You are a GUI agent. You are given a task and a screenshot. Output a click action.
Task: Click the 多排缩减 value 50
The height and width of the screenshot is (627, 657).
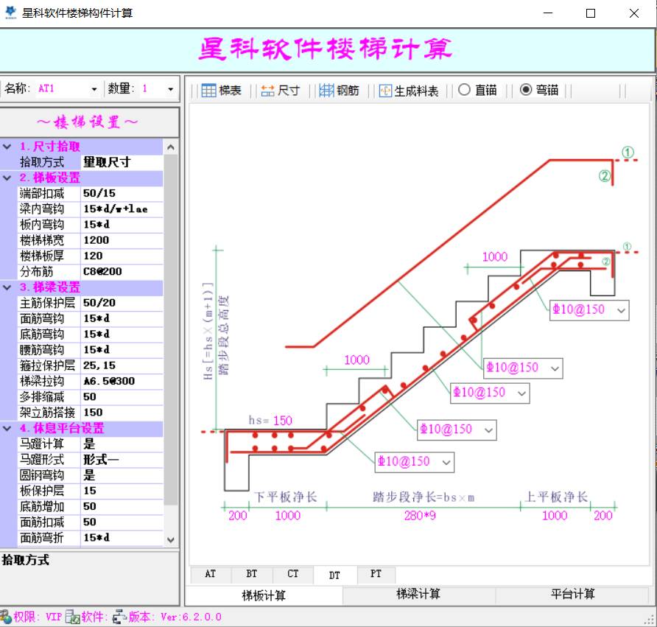(122, 397)
